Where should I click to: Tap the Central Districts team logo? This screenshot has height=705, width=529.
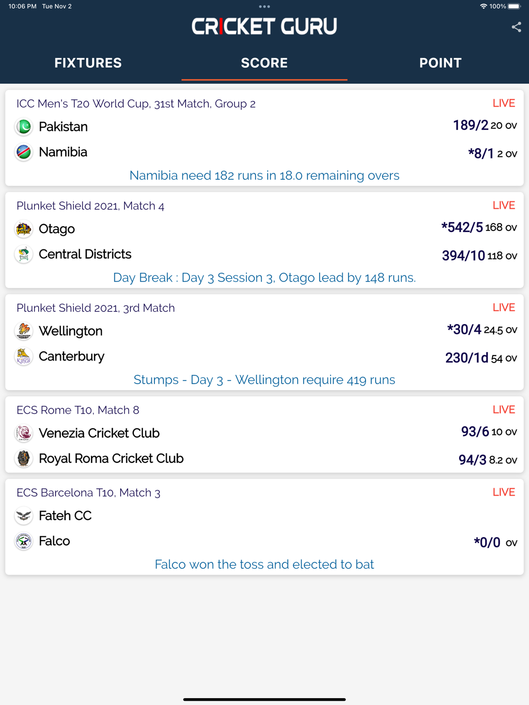[24, 254]
